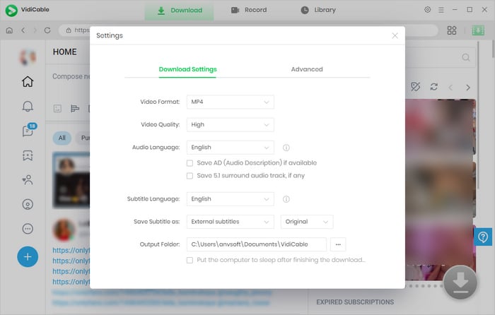Show next suggestions with right chevron

[468, 88]
